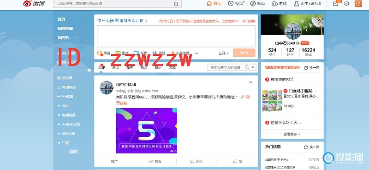
Task: Open the 热门微博 link above the composer
Action: pos(249,21)
